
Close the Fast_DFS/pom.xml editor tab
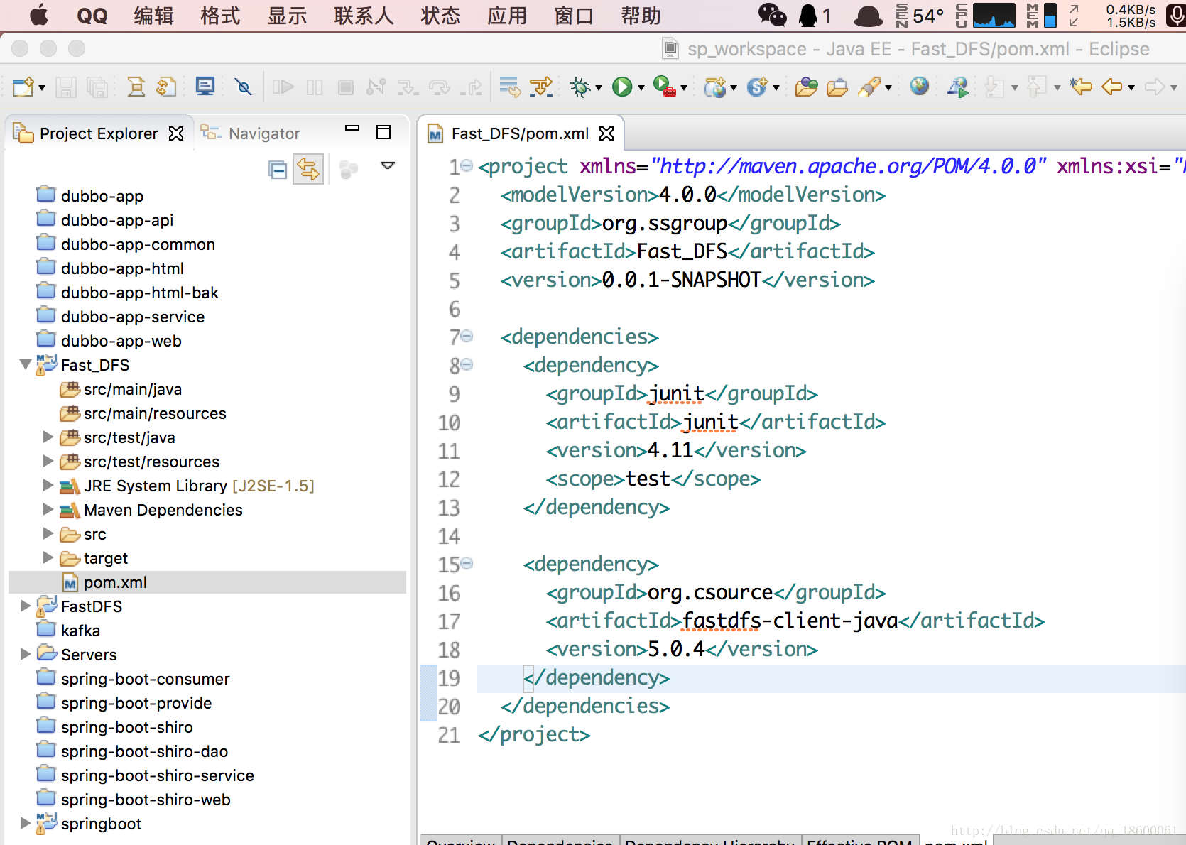(606, 133)
